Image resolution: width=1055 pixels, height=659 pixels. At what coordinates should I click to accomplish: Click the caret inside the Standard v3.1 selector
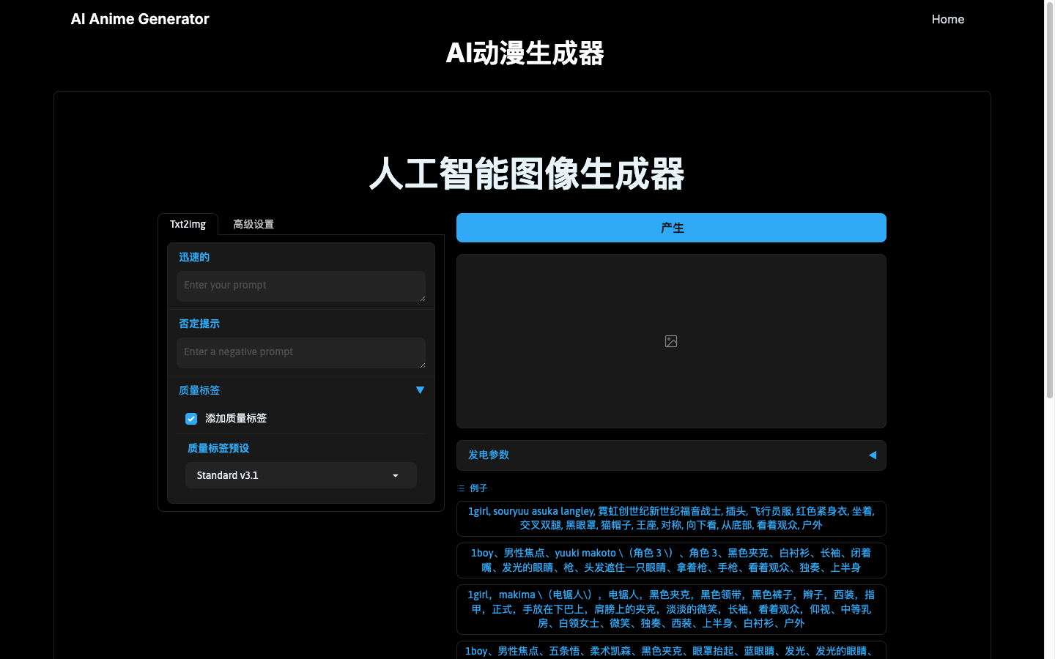point(396,475)
